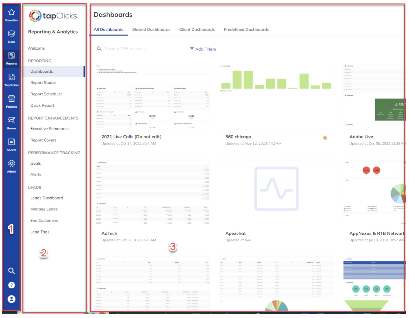Click 'Updated at Oct 27, 2020 8:26 AM'
Screen dimensions: 409x318
pos(129,240)
